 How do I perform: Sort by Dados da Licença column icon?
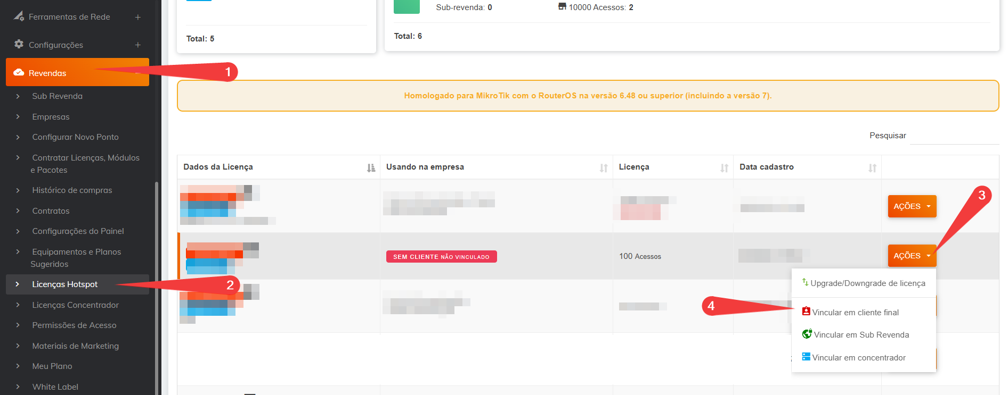[371, 168]
